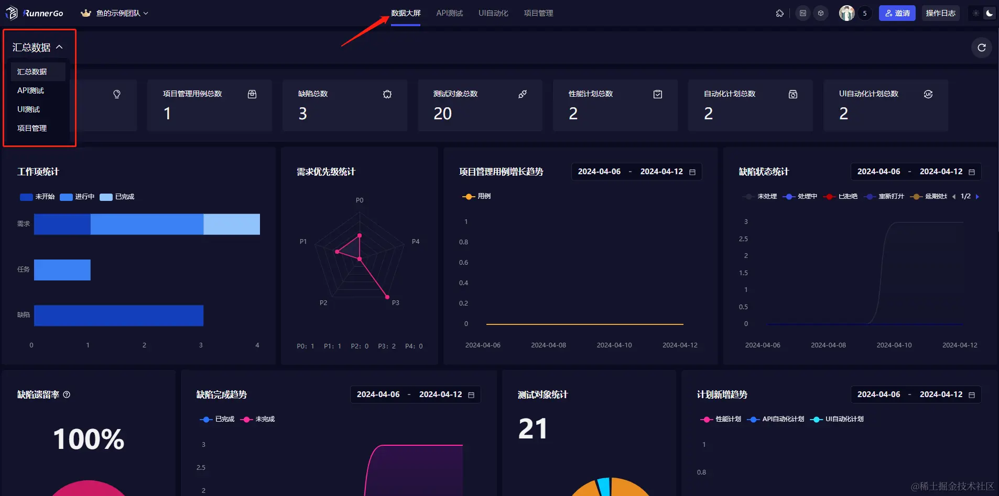Select API测试 option in the dropdown list
The width and height of the screenshot is (999, 496).
point(38,91)
